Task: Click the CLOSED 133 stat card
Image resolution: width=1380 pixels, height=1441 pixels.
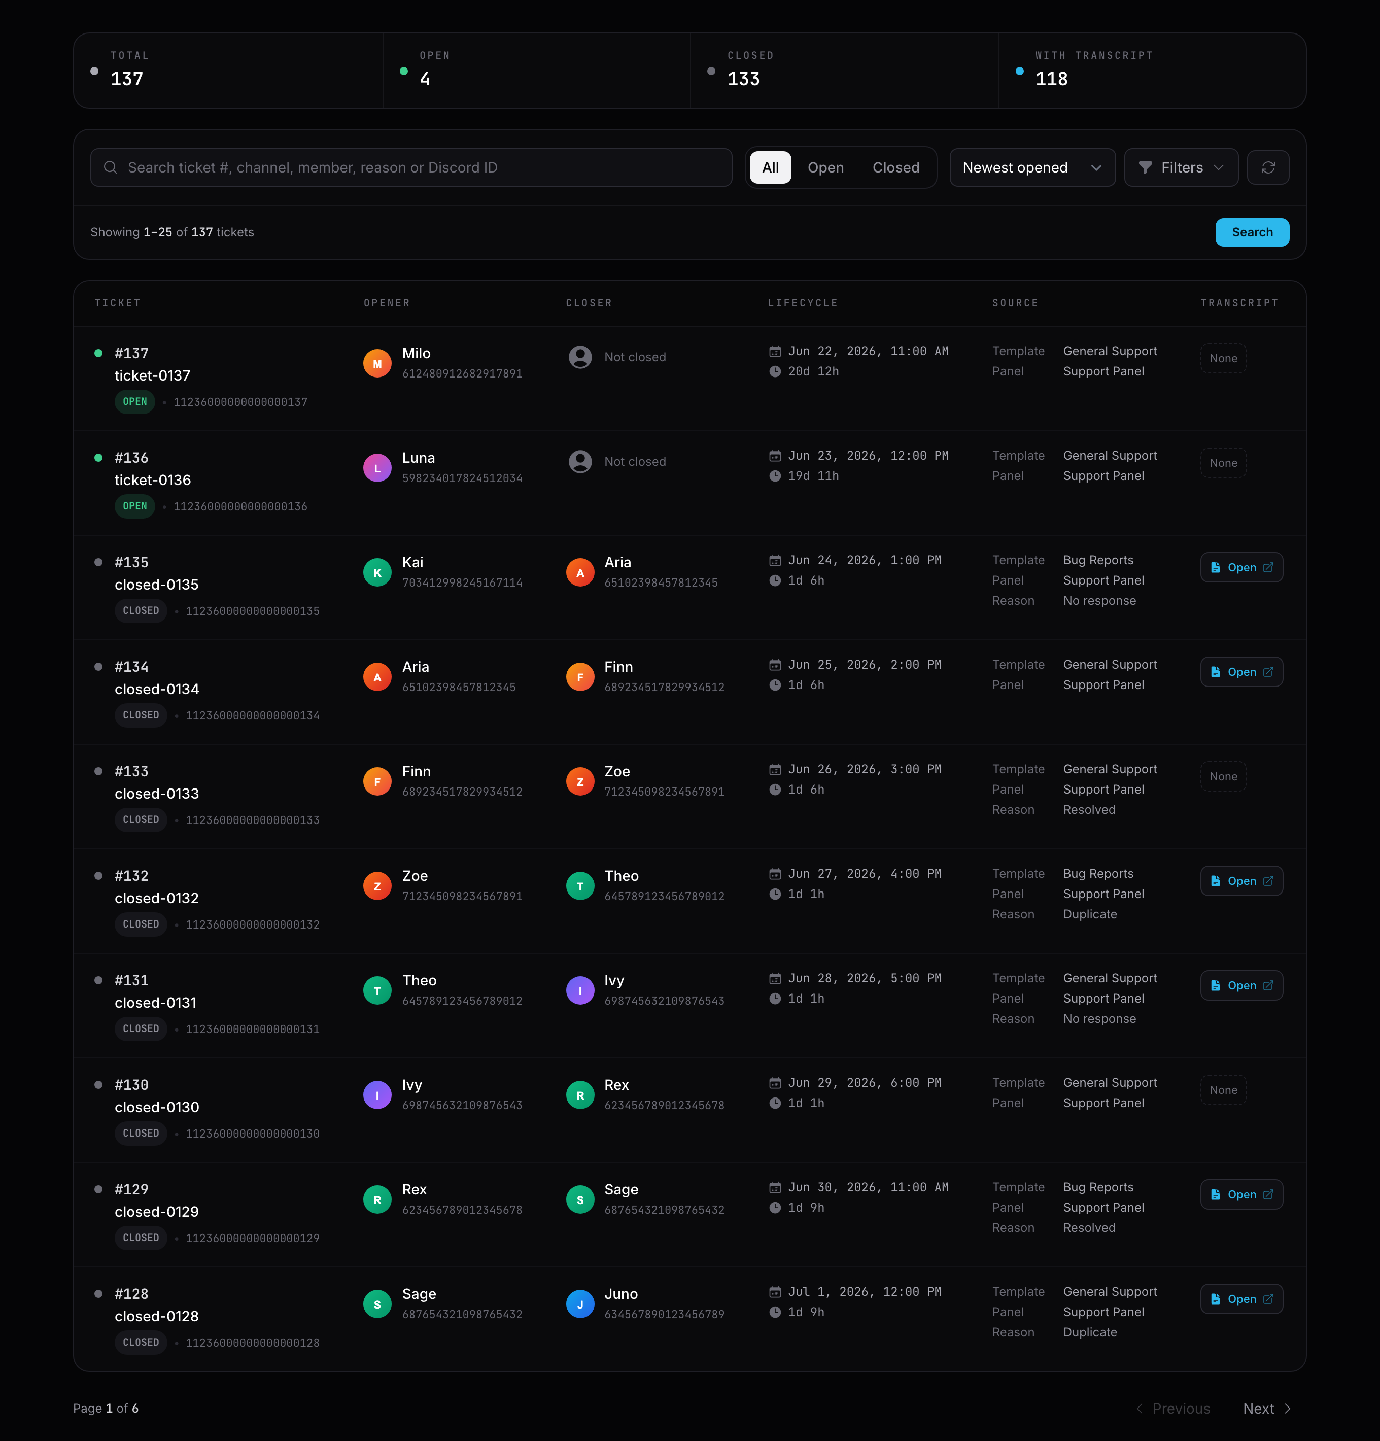Action: pos(845,71)
